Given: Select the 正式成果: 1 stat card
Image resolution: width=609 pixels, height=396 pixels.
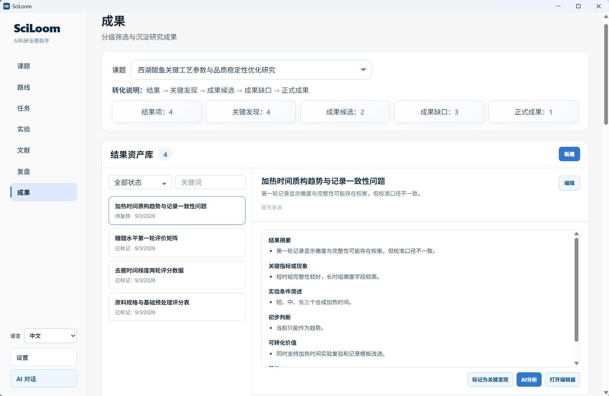Looking at the screenshot, I should [x=533, y=112].
